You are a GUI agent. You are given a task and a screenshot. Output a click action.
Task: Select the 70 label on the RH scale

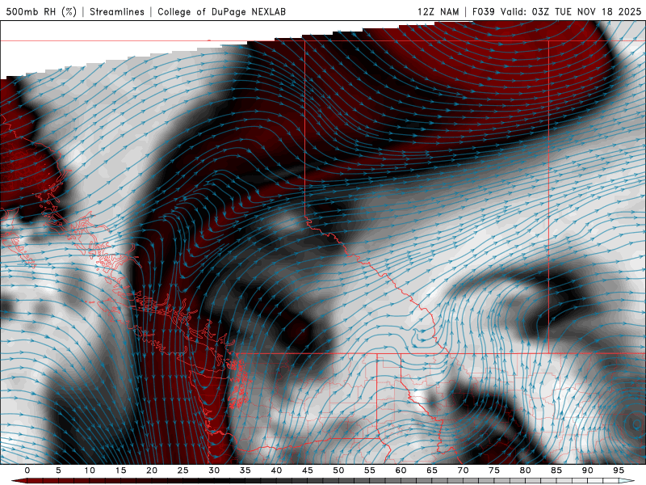463,470
